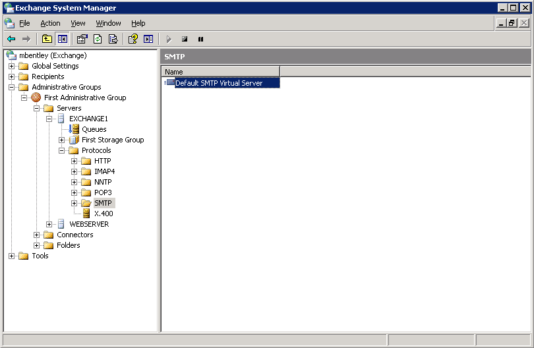Toggle the Show/Hide Console Tree button
The image size is (534, 348).
click(63, 39)
